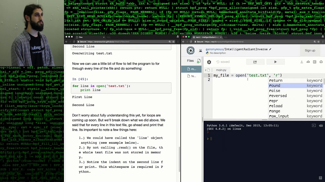Close the Files browser tab
This screenshot has width=325, height=182.
104,37
